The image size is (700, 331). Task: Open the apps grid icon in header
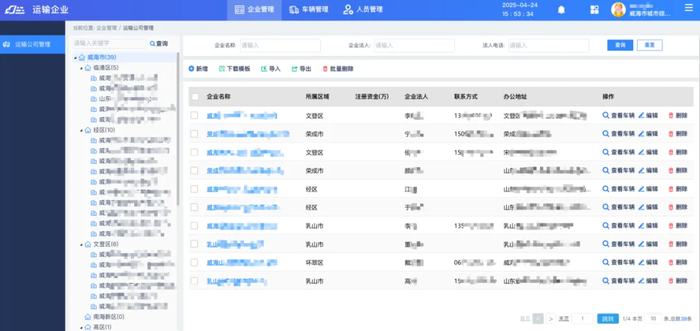point(594,10)
